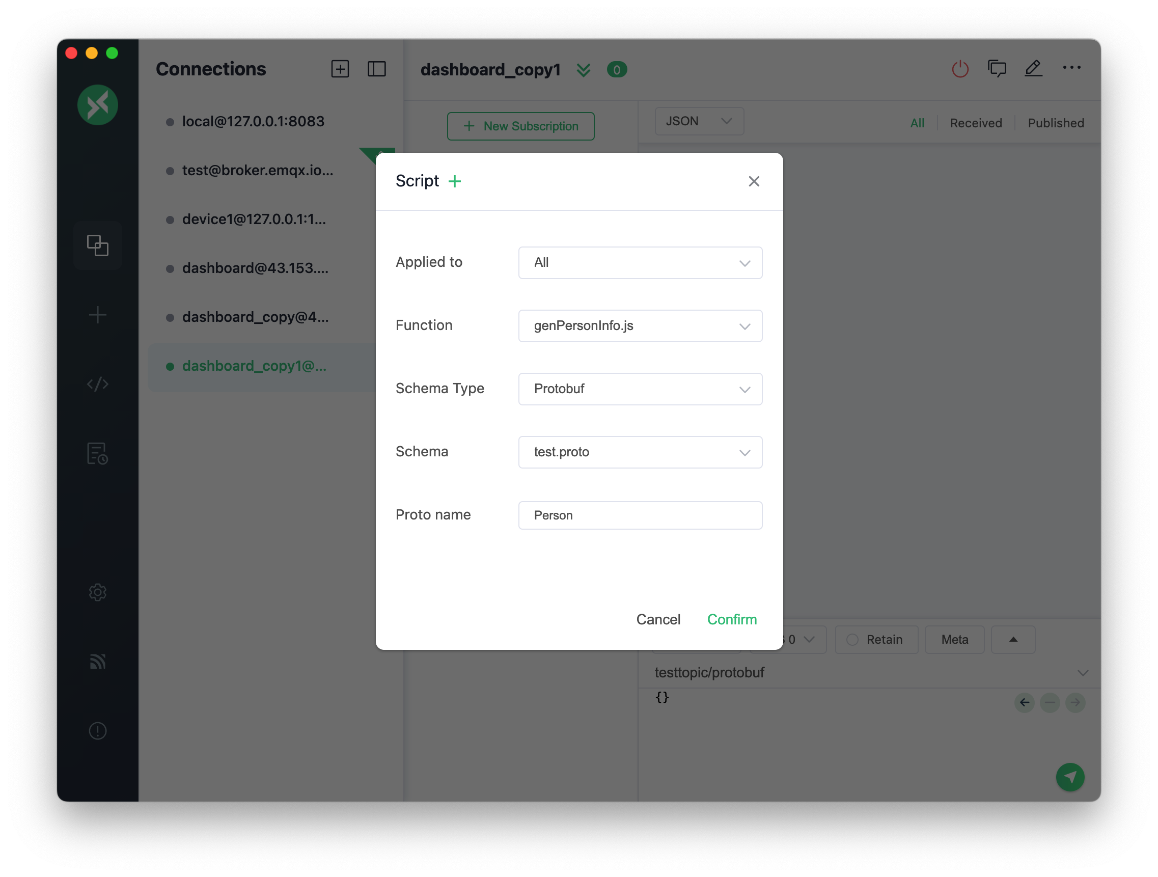
Task: Switch to the Published messages tab
Action: (1055, 123)
